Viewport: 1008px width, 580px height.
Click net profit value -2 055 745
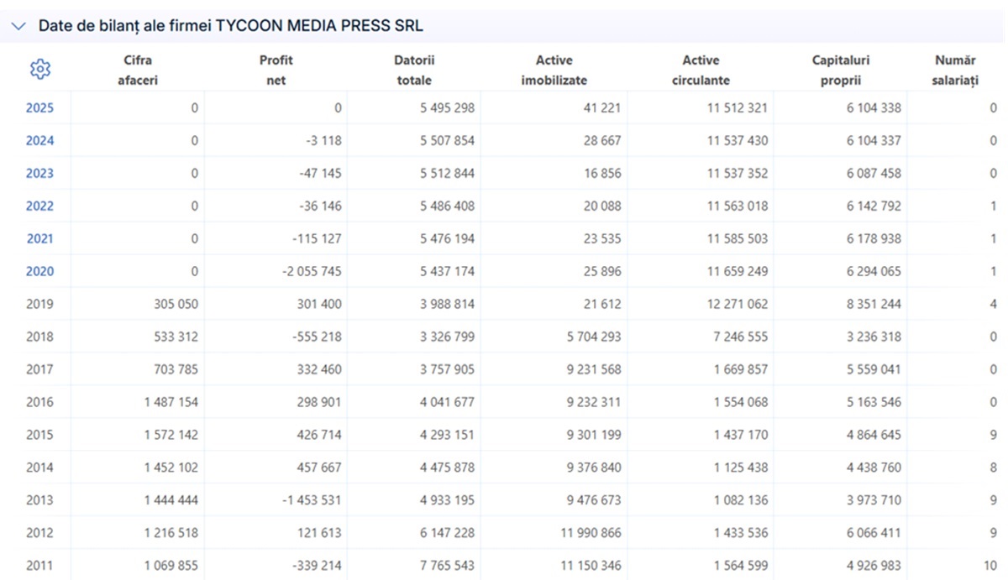point(311,271)
